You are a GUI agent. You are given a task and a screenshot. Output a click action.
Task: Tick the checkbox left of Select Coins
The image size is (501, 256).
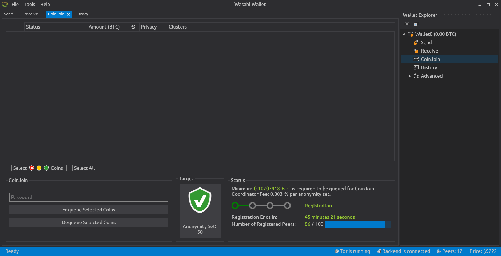9,168
